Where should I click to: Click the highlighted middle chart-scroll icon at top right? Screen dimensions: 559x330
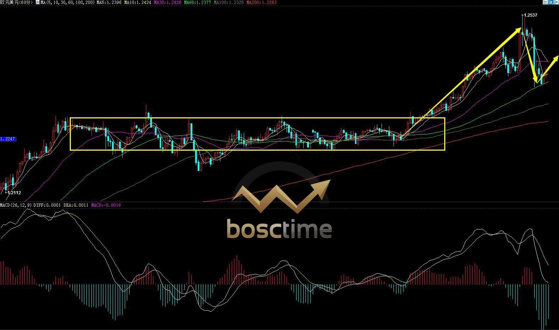click(x=551, y=2)
